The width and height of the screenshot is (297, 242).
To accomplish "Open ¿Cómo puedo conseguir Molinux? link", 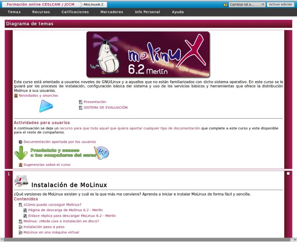I will tap(52, 204).
